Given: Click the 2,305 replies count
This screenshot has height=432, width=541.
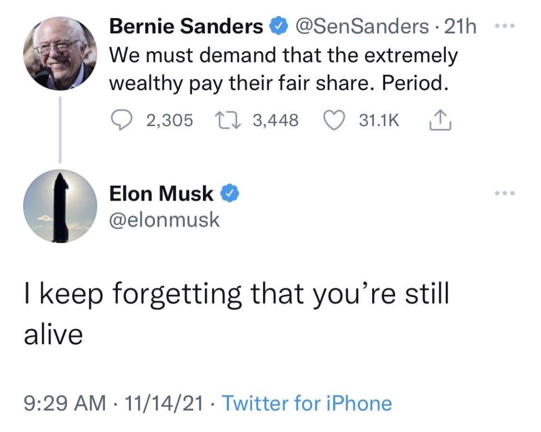Looking at the screenshot, I should 170,120.
